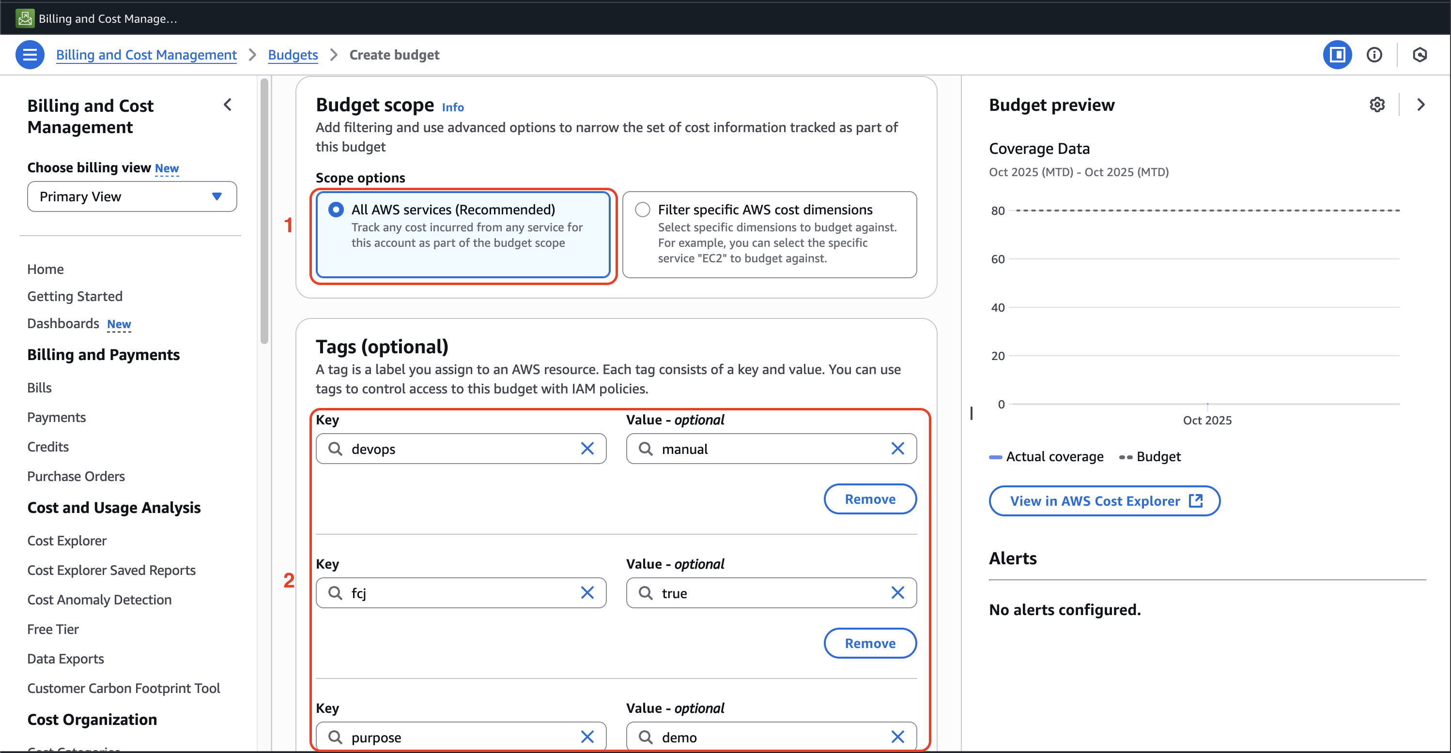Image resolution: width=1451 pixels, height=753 pixels.
Task: Toggle the split panel view icon
Action: coord(1337,55)
